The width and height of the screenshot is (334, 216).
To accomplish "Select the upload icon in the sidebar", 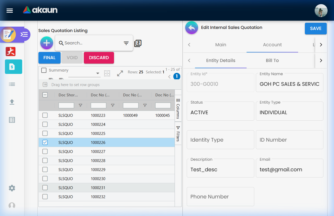I will click(x=12, y=102).
